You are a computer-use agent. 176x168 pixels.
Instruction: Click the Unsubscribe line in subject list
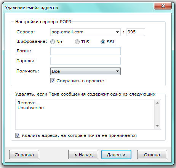coord(30,108)
